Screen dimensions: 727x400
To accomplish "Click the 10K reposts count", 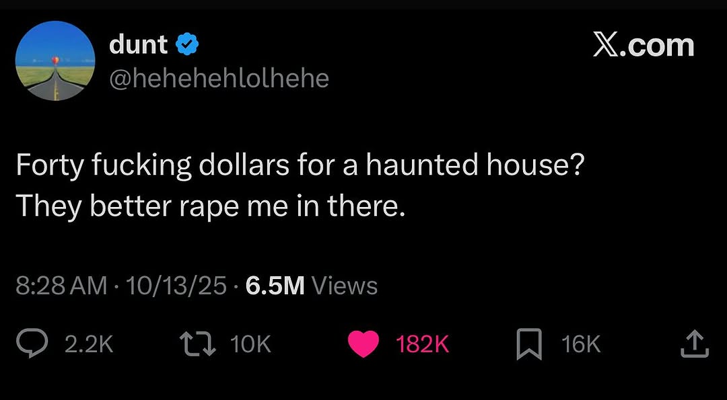I will 250,345.
